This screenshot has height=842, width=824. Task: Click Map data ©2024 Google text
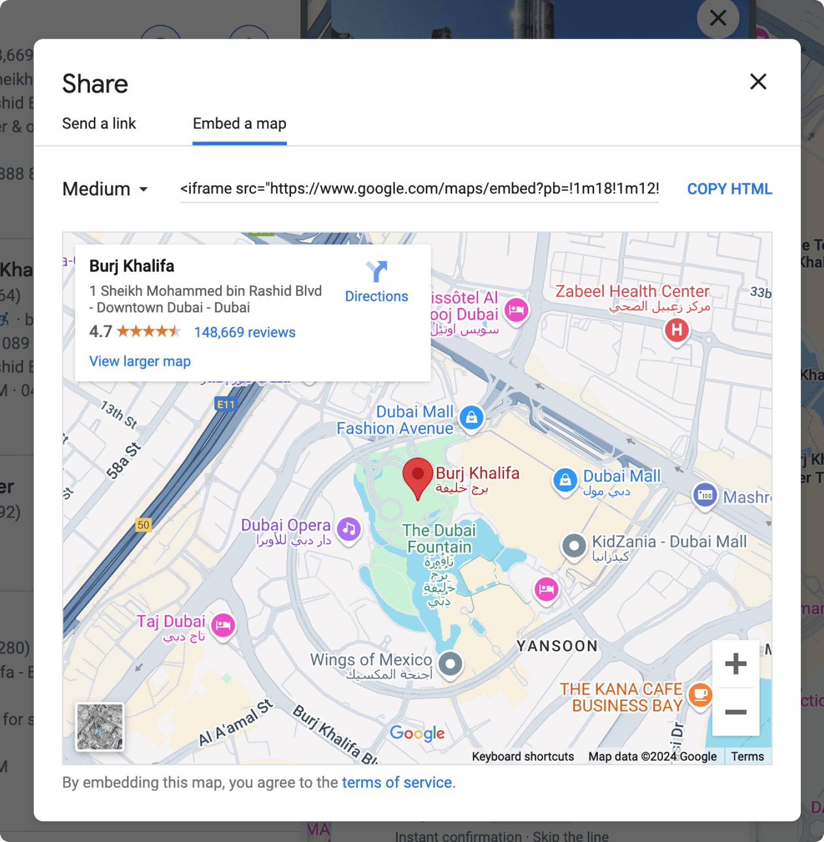coord(652,756)
